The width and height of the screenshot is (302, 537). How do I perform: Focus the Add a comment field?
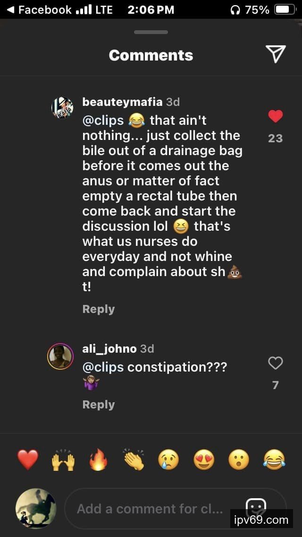tap(151, 509)
